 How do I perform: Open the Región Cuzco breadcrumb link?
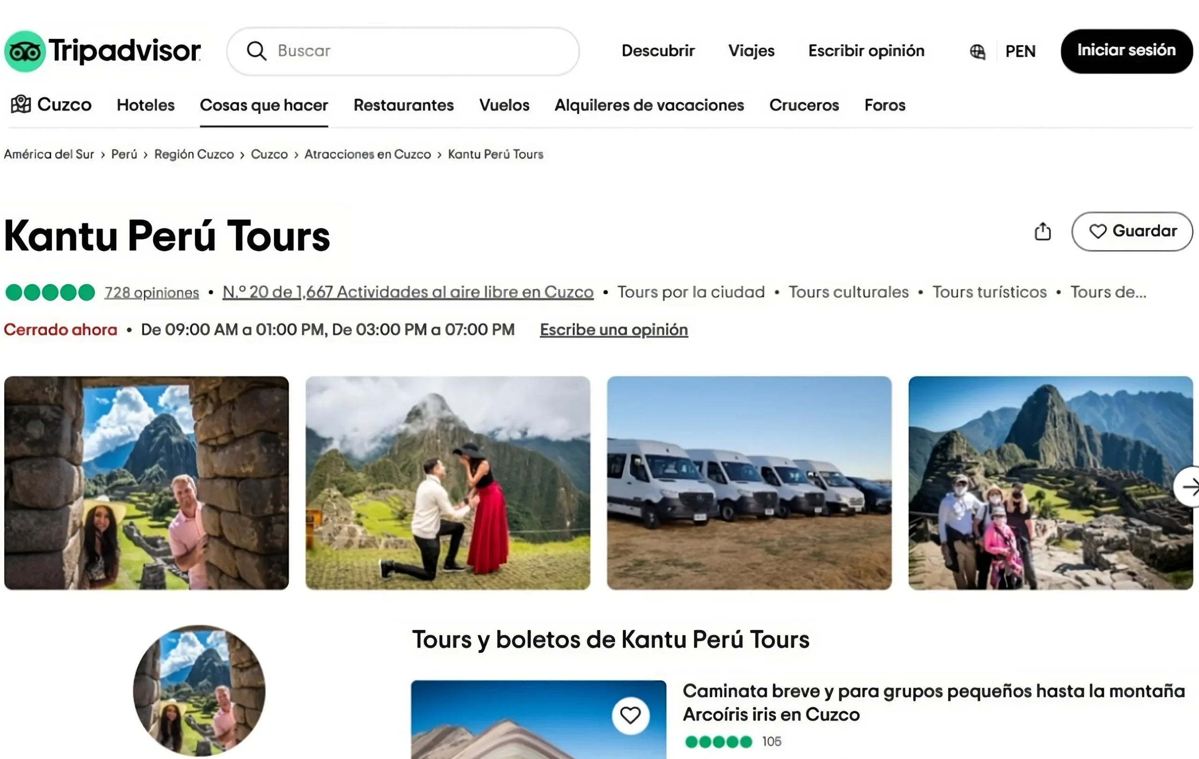(x=194, y=155)
